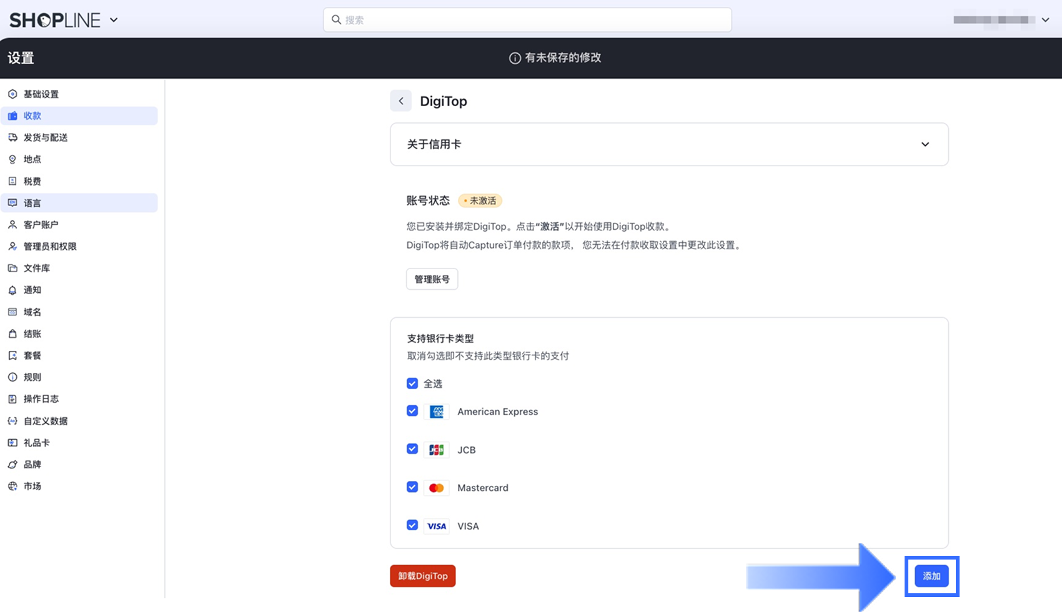Screen dimensions: 1062x612
Task: Click the 市场 globe icon
Action: [12, 486]
